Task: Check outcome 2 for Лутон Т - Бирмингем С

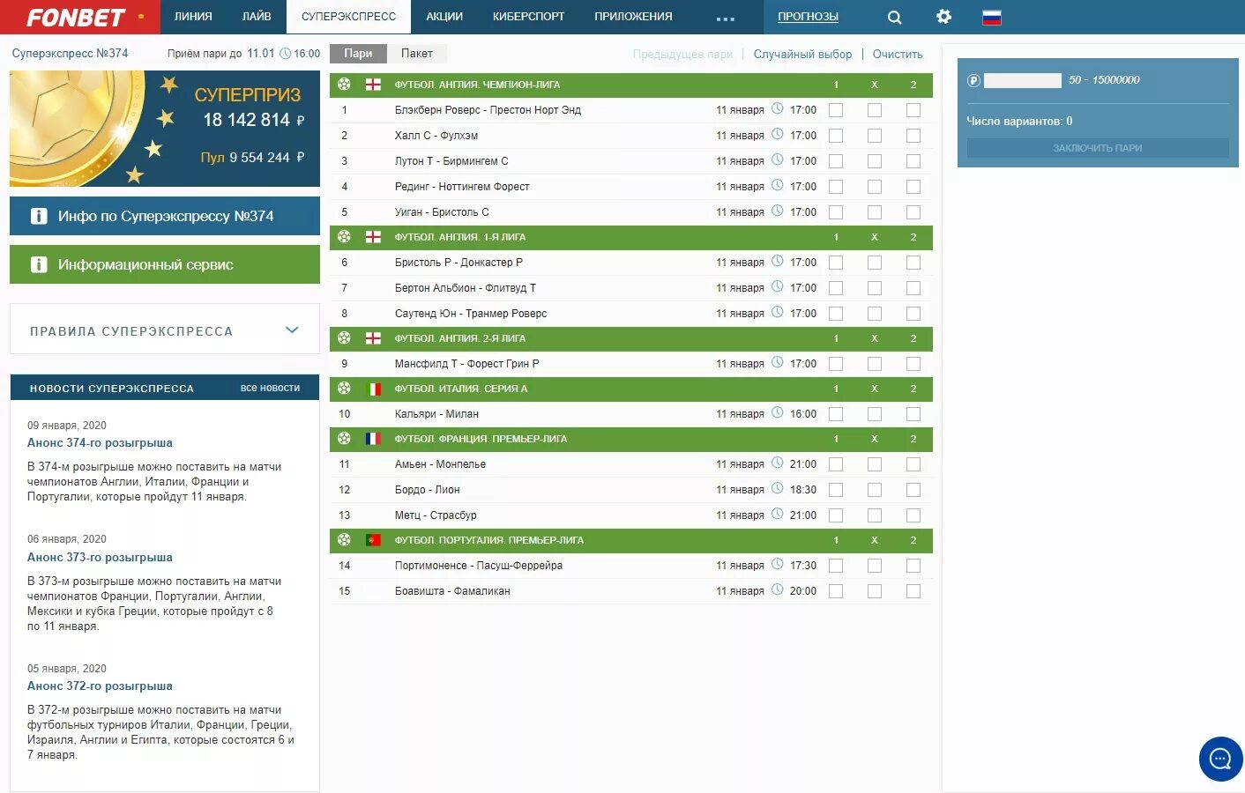Action: click(x=913, y=161)
